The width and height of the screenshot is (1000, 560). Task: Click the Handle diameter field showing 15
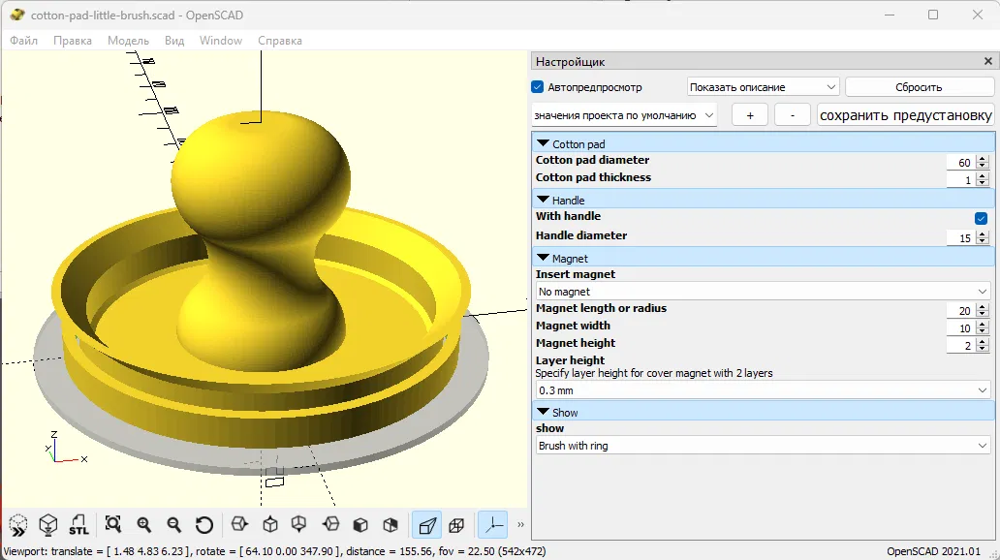coord(962,238)
